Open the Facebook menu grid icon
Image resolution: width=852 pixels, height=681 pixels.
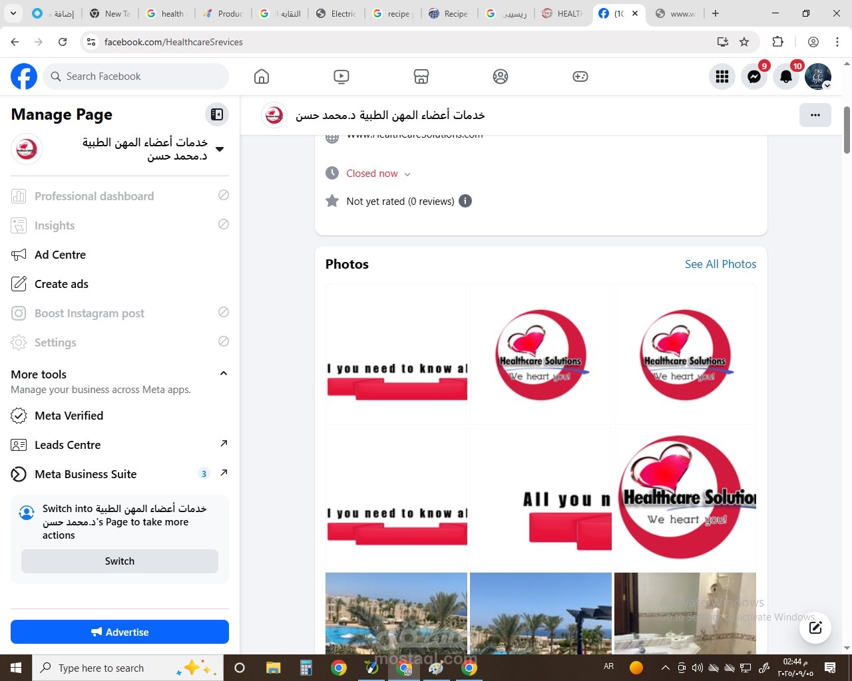click(722, 76)
